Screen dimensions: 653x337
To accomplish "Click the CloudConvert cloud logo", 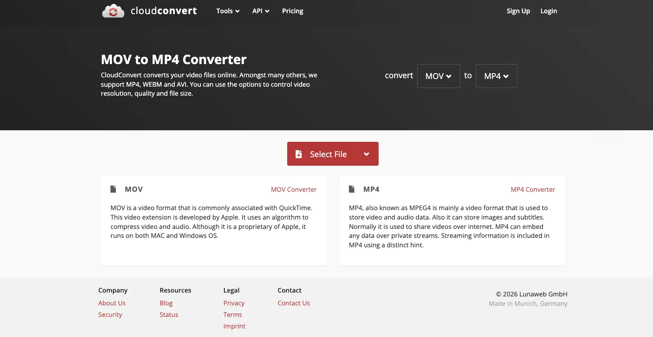I will pyautogui.click(x=113, y=11).
